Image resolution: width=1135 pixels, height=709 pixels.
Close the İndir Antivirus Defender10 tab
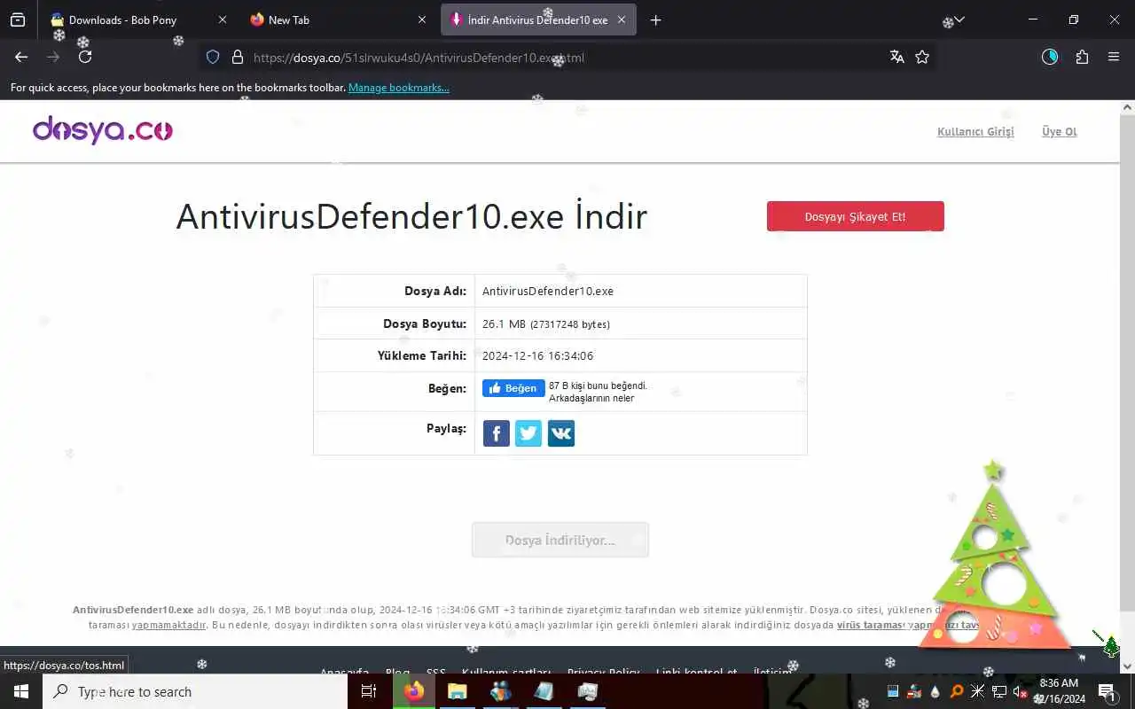(622, 19)
